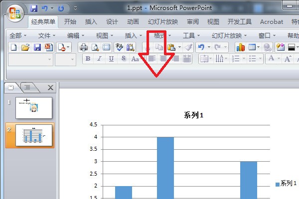Toggle Bold text formatting
299x199 pixels.
point(88,59)
